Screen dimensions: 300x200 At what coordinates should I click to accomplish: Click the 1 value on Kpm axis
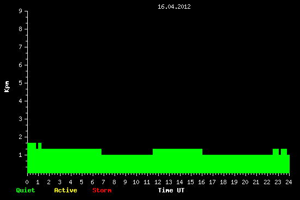(21, 155)
